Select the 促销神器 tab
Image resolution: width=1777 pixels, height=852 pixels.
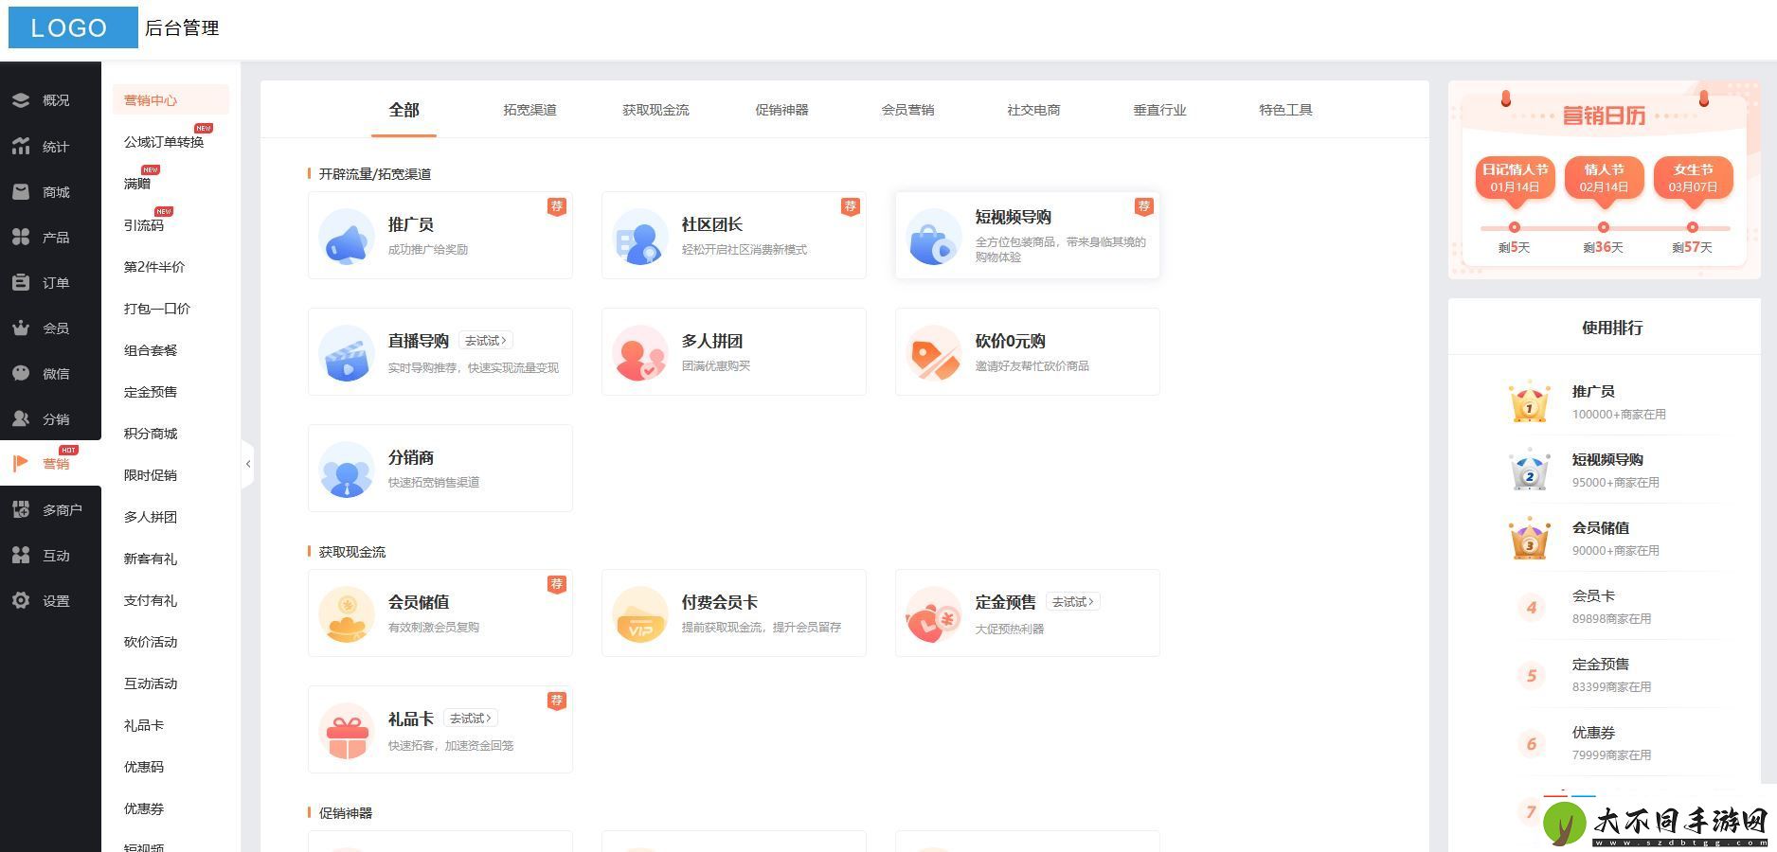coord(781,110)
